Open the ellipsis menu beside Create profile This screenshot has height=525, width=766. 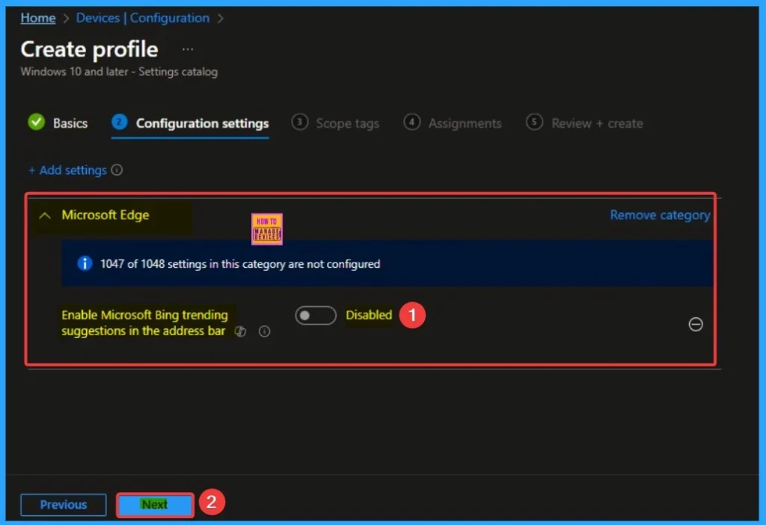coord(188,49)
